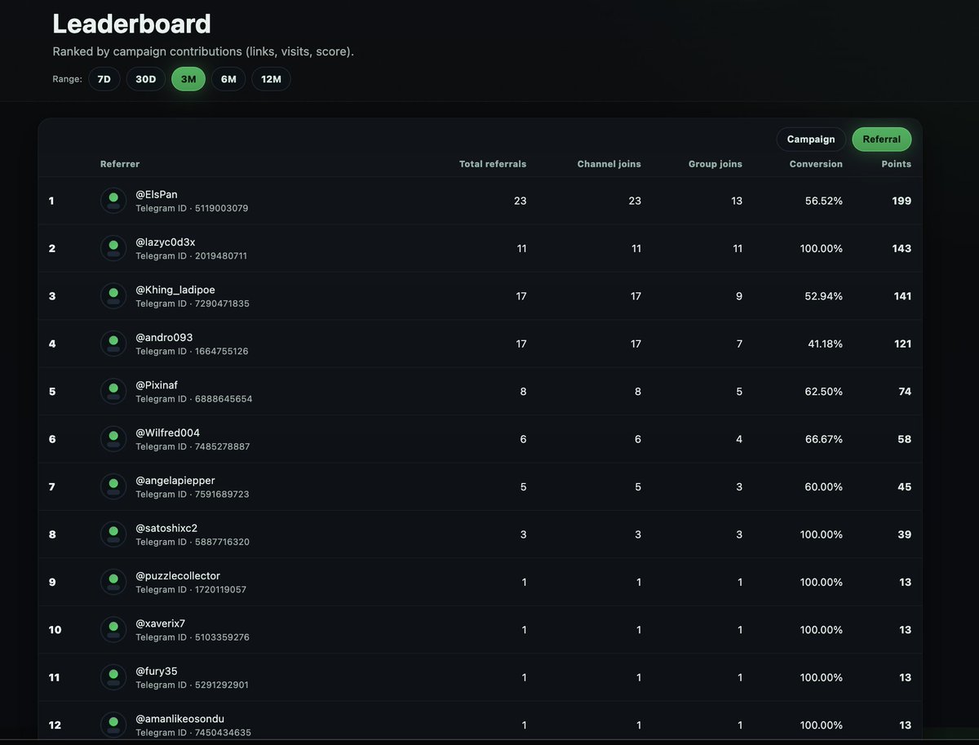Click the avatar icon for @puzzlecollector
The image size is (979, 745).
[113, 582]
